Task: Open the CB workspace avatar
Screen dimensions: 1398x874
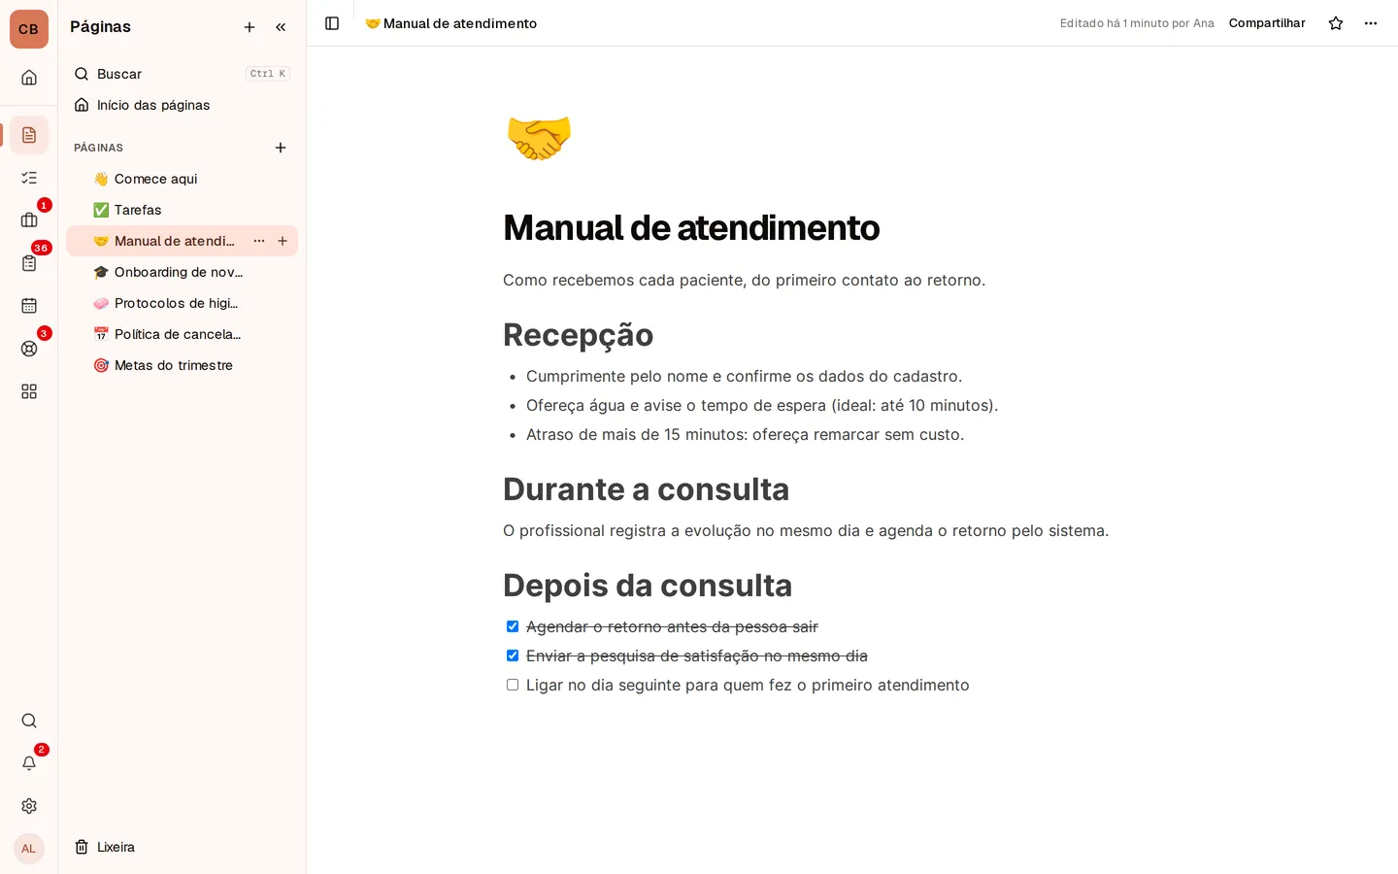Action: pos(29,29)
